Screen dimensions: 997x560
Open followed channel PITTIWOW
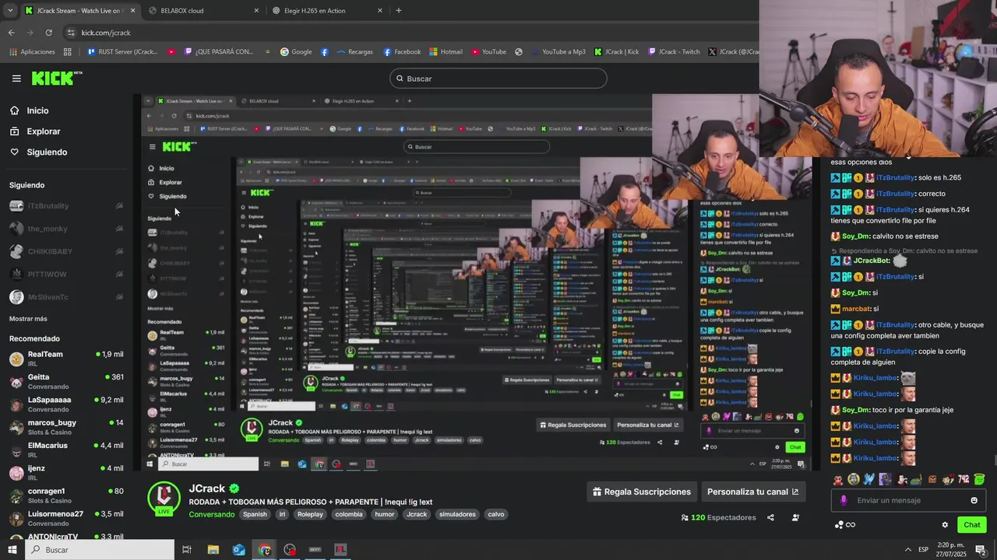click(x=66, y=275)
